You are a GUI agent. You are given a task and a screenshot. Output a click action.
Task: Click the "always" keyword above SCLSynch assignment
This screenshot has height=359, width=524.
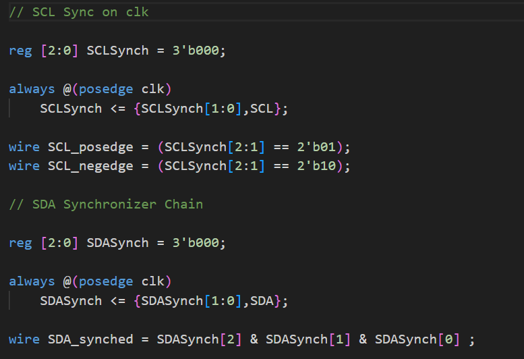32,89
